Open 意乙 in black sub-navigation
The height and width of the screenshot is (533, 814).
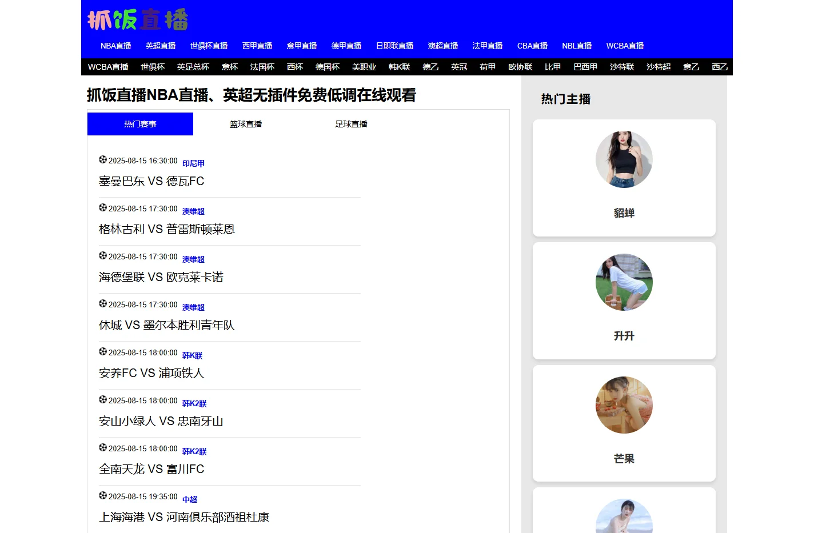[691, 67]
